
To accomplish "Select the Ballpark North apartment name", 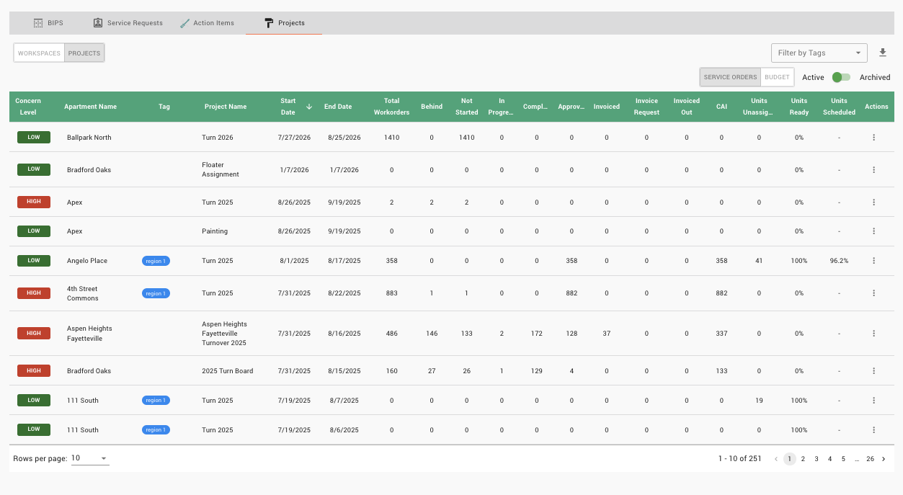I will pos(89,137).
